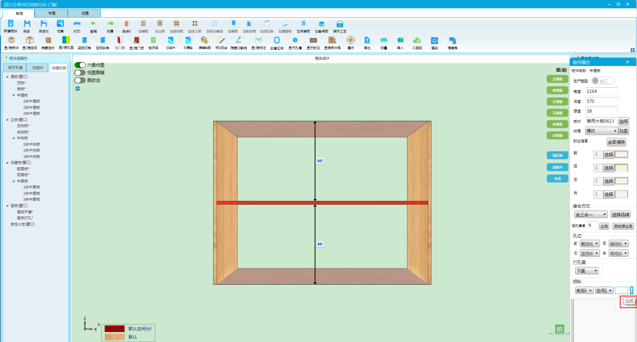
Task: Open the 前均分 hole position dropdown
Action: (x=590, y=244)
